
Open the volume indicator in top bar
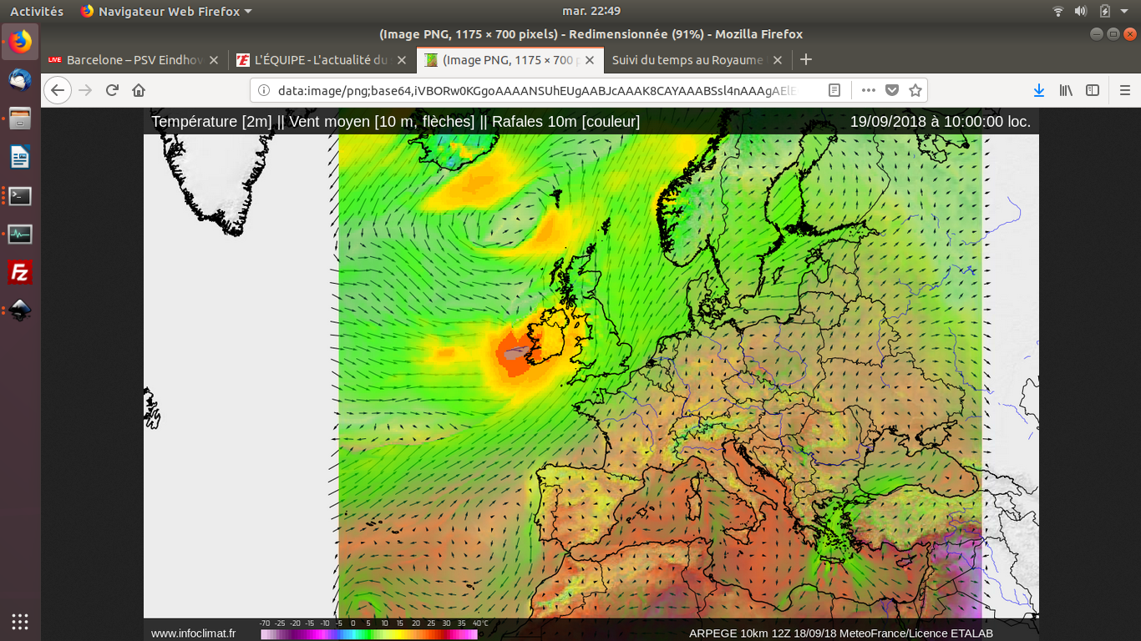point(1081,12)
